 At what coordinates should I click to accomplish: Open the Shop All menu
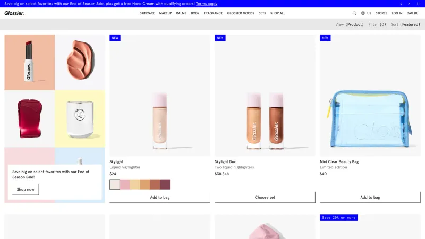coord(277,13)
